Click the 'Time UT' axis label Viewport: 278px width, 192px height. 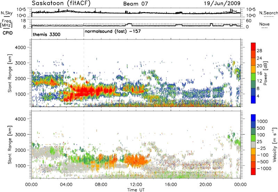(x=136, y=190)
